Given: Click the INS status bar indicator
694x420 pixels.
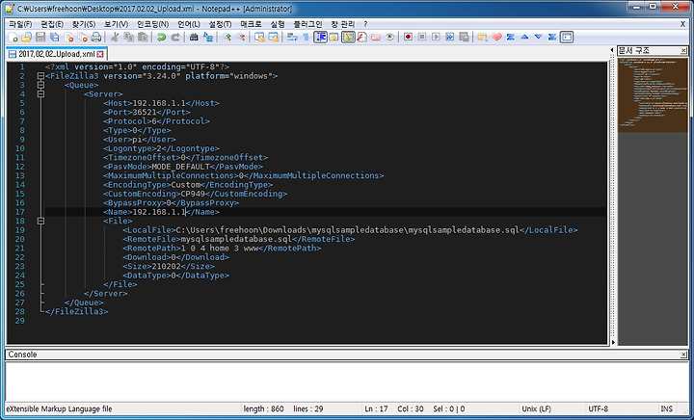Looking at the screenshot, I should click(x=667, y=409).
